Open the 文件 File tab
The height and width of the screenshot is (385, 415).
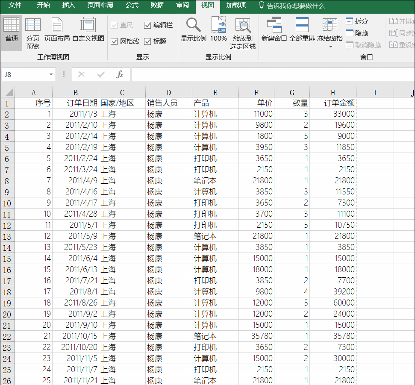15,5
